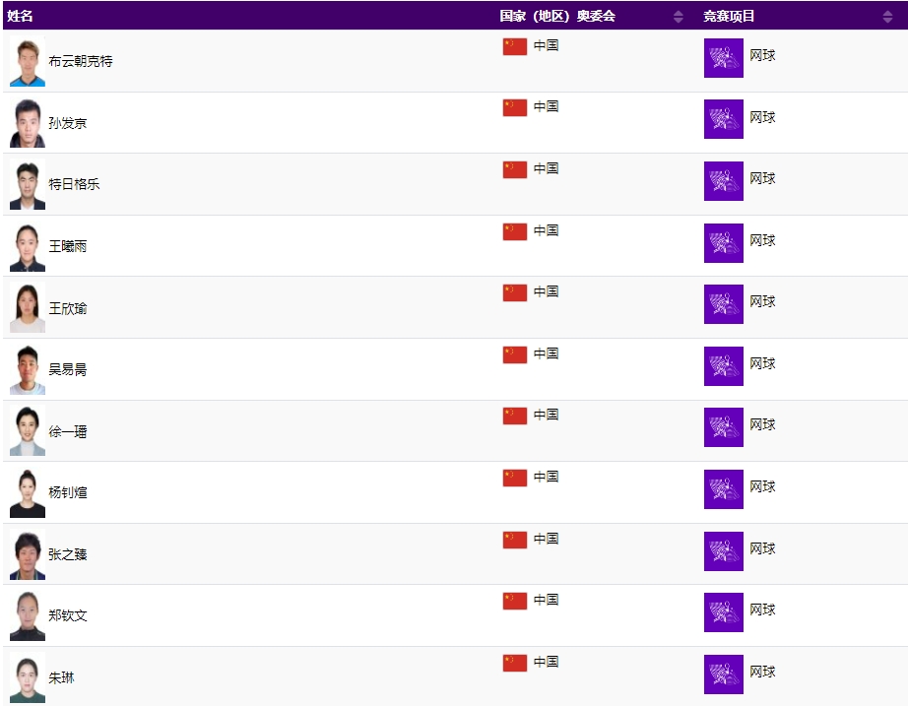Click the 竞赛项目 header label
The image size is (908, 706).
(729, 17)
